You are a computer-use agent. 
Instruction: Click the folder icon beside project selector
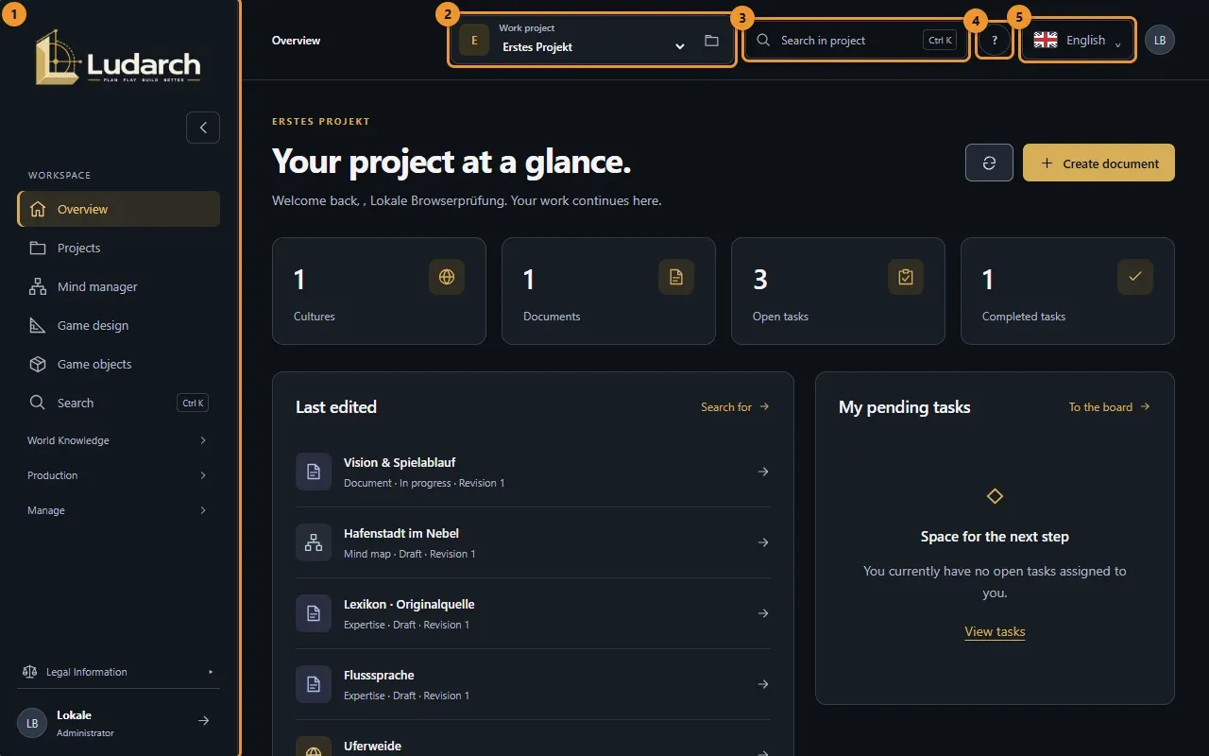[711, 41]
